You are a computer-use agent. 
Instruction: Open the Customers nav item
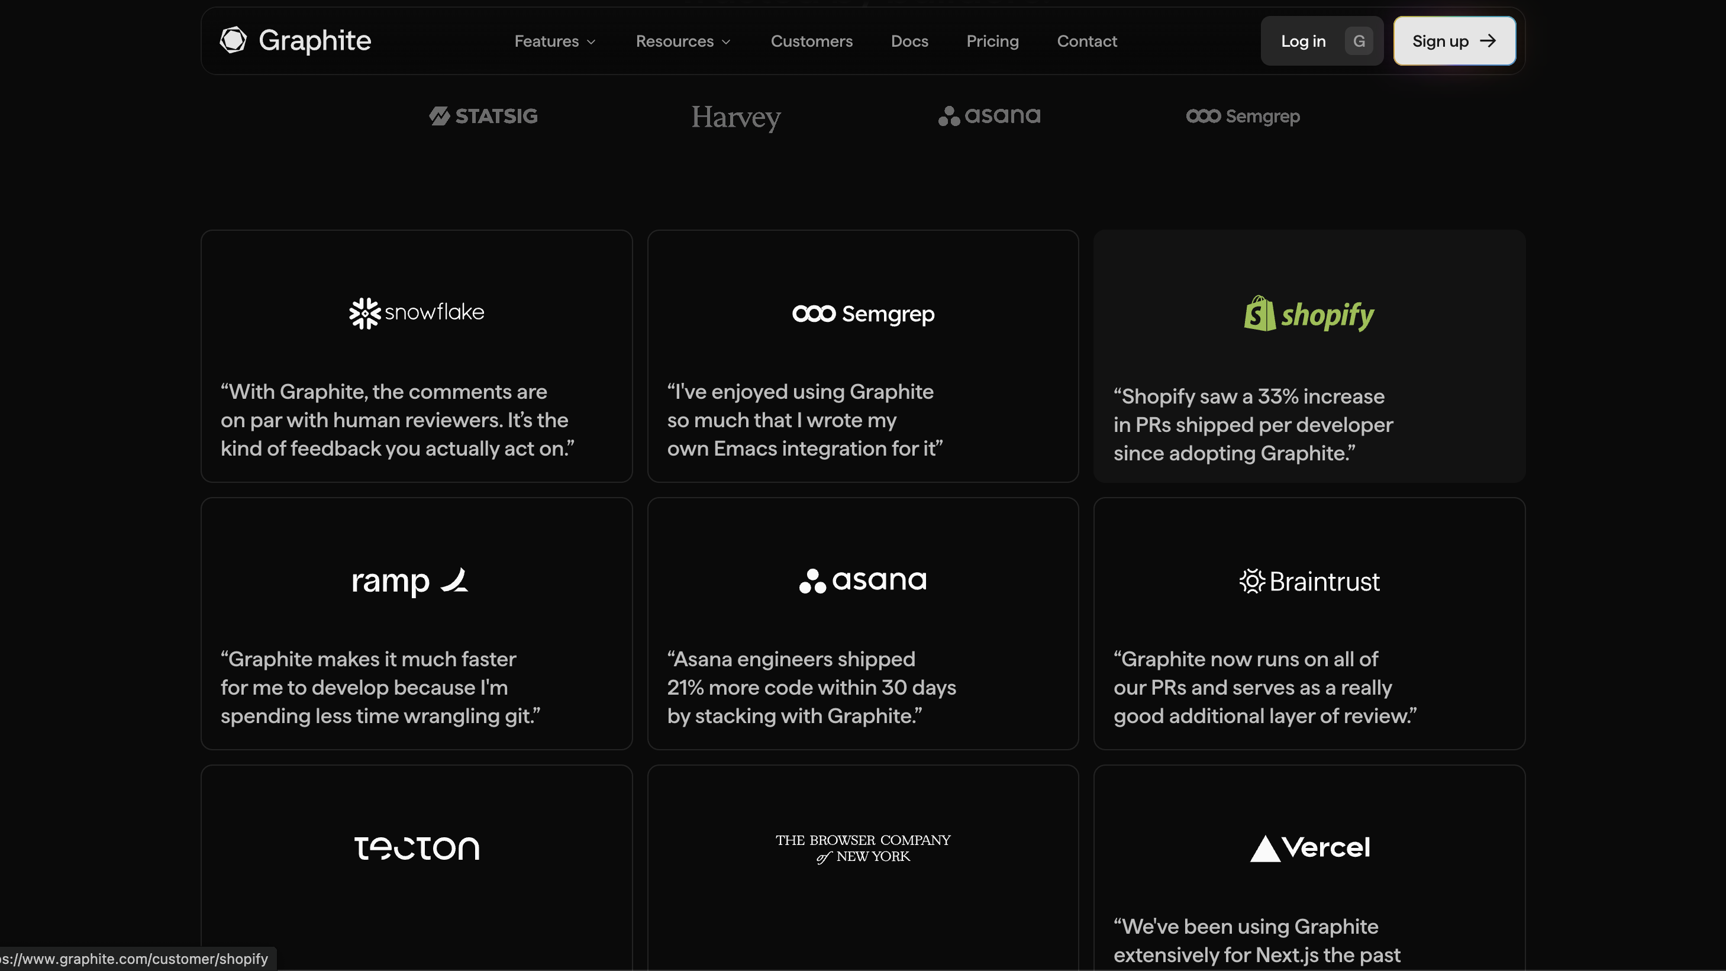(x=811, y=41)
